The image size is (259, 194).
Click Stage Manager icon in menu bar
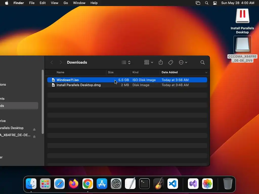198,3
